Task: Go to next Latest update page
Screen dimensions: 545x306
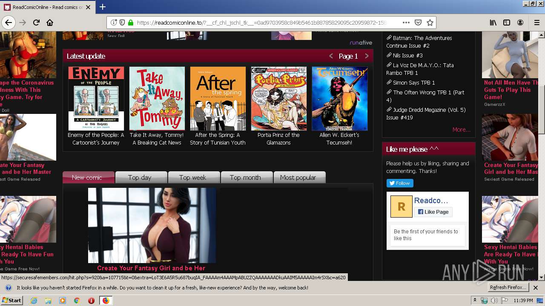Action: pyautogui.click(x=367, y=56)
